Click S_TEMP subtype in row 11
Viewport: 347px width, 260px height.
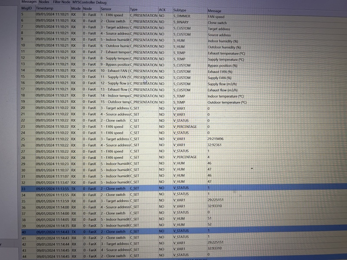point(179,53)
